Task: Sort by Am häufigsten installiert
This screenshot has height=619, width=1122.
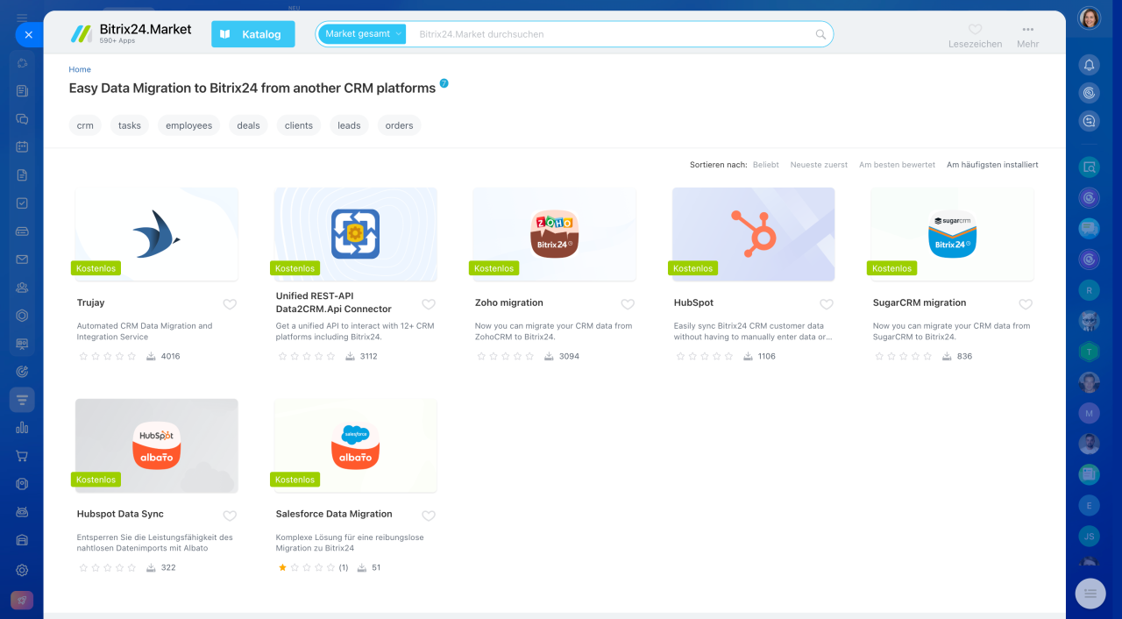Action: 992,165
